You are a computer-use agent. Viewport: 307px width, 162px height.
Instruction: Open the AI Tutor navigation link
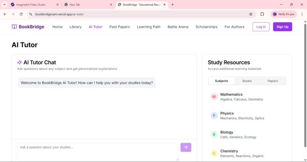tap(96, 27)
